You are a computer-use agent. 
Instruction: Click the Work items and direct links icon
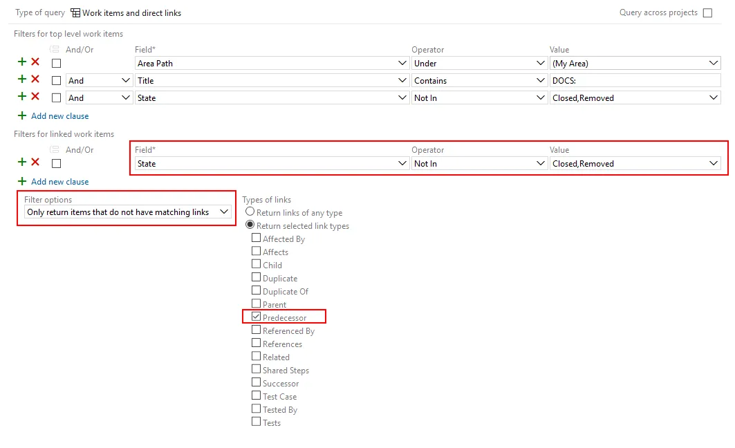75,13
